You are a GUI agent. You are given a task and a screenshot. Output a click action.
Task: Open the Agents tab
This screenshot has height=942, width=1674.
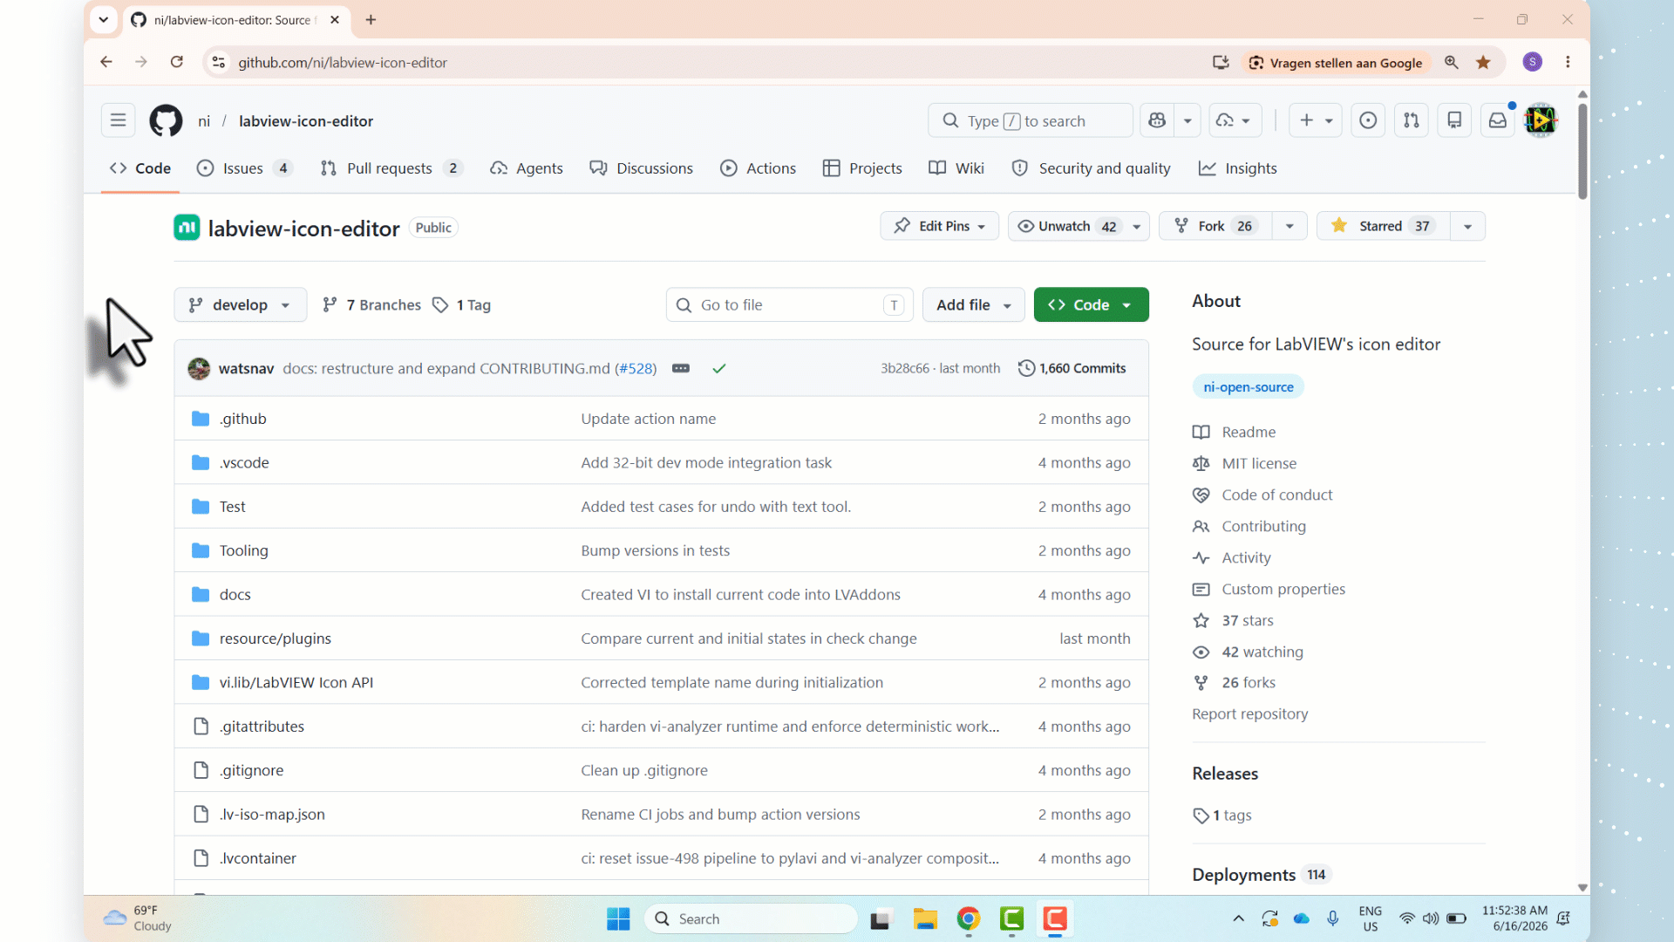point(527,168)
